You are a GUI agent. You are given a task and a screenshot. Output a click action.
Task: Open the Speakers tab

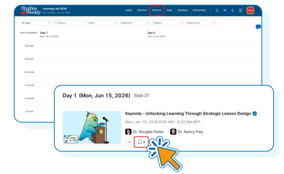[x=182, y=10]
